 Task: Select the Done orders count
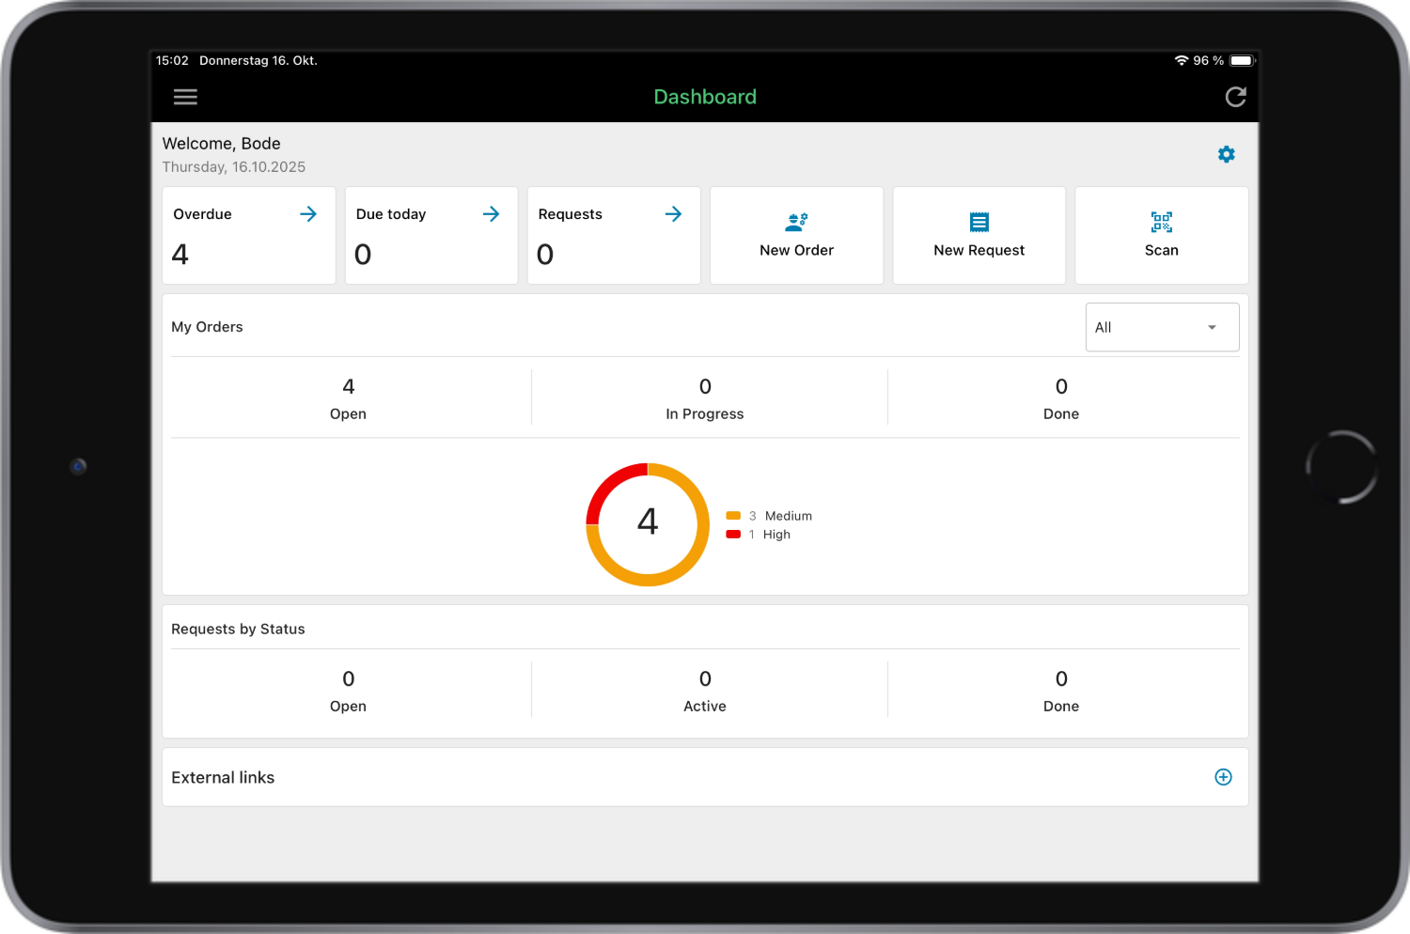1060,387
